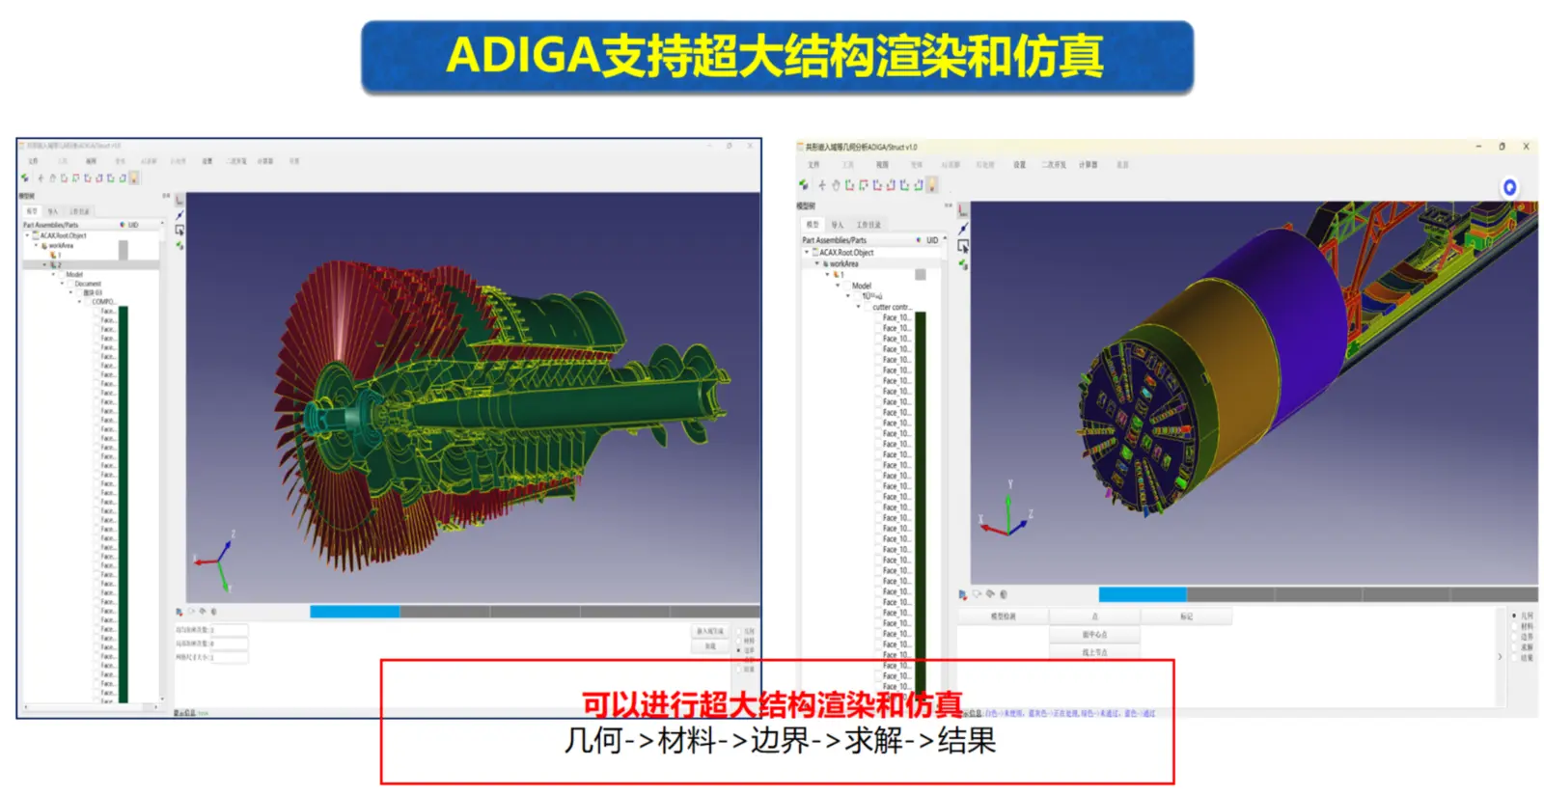Viewport: 1544px width, 794px height.
Task: Select the 结果 radio button in tunnel-machine window
Action: 1514,657
